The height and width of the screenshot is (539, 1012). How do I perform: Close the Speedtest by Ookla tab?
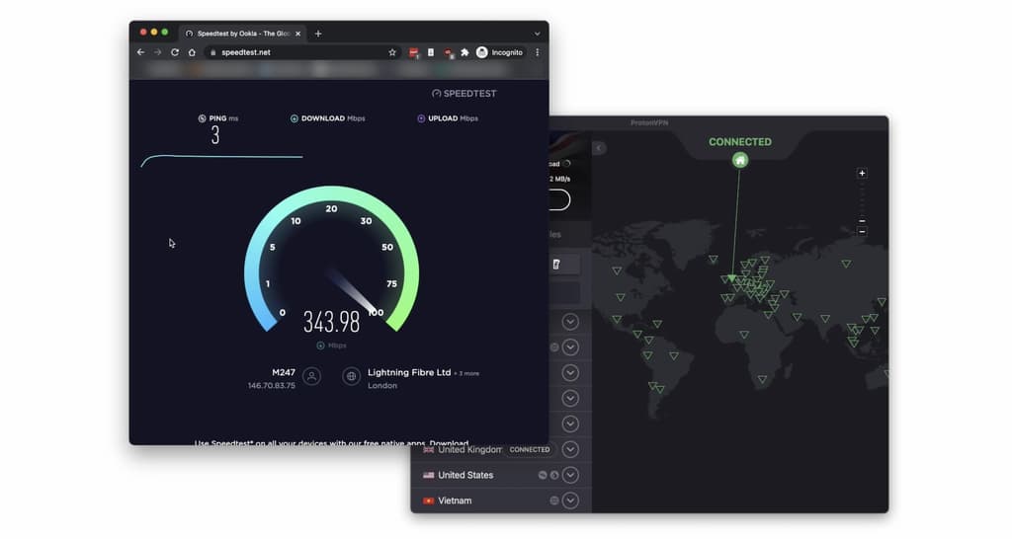(x=298, y=34)
